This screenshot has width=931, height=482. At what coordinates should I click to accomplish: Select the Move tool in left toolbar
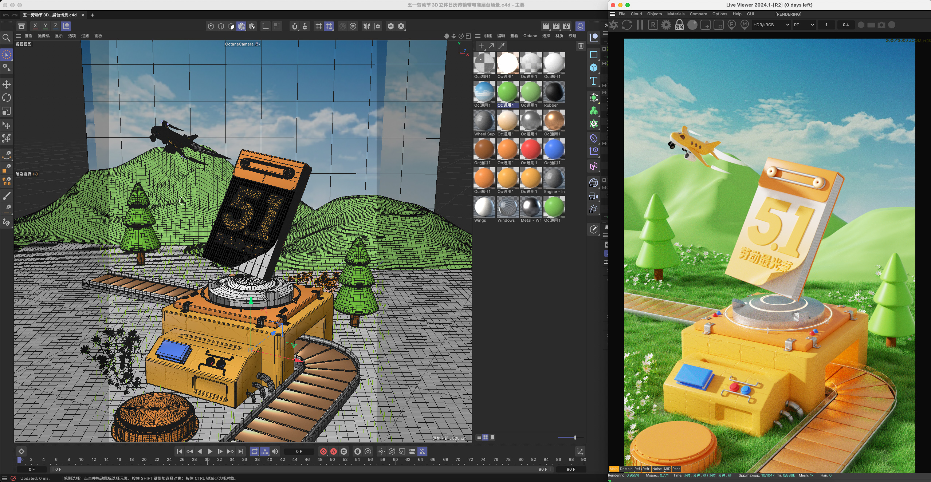[7, 84]
